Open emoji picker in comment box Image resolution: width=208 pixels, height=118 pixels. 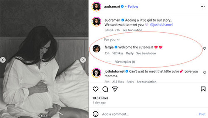(x=95, y=114)
